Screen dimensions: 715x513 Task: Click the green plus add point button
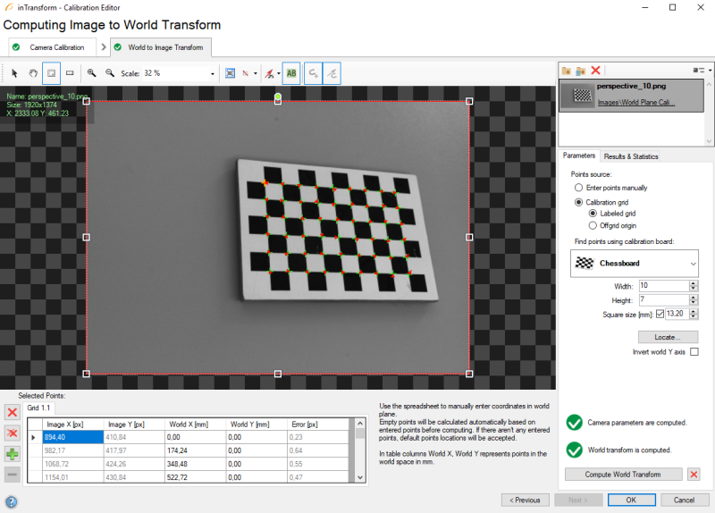[x=13, y=453]
